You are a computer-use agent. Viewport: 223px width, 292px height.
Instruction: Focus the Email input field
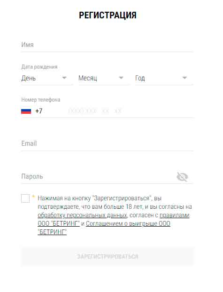(107, 143)
